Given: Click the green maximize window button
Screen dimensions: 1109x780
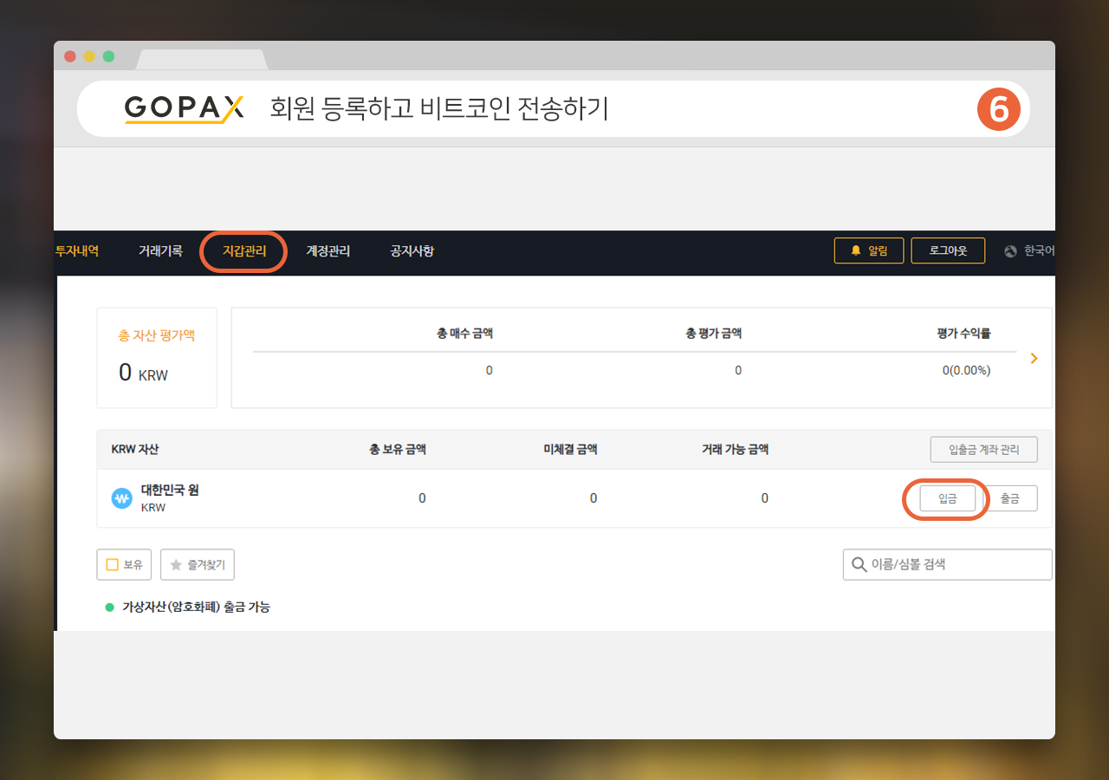Looking at the screenshot, I should 108,56.
